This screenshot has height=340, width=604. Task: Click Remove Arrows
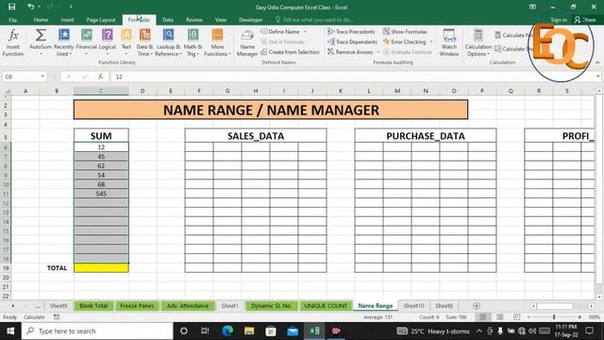coord(350,52)
